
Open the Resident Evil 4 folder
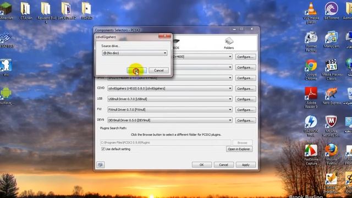[x=46, y=12]
